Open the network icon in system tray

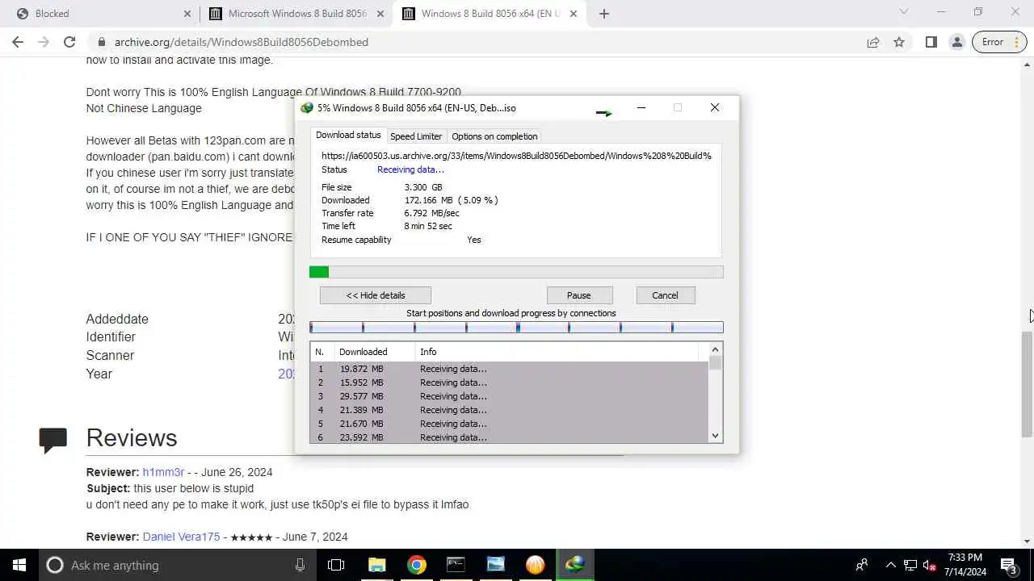(910, 565)
